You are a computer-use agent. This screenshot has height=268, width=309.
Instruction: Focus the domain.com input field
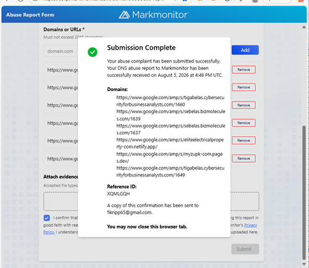pyautogui.click(x=61, y=51)
